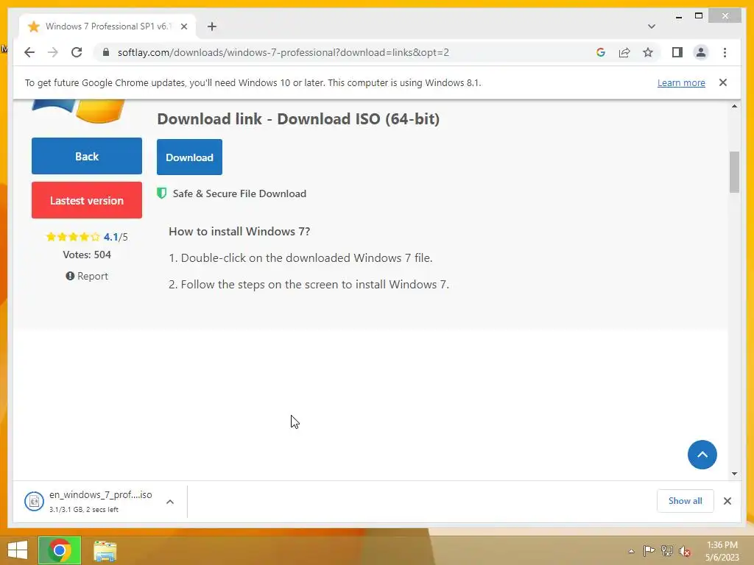The width and height of the screenshot is (754, 565).
Task: Click the Show all downloads button
Action: coord(686,501)
